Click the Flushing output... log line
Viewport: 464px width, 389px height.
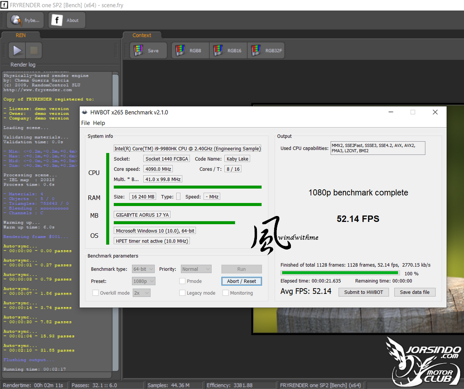[x=29, y=360]
